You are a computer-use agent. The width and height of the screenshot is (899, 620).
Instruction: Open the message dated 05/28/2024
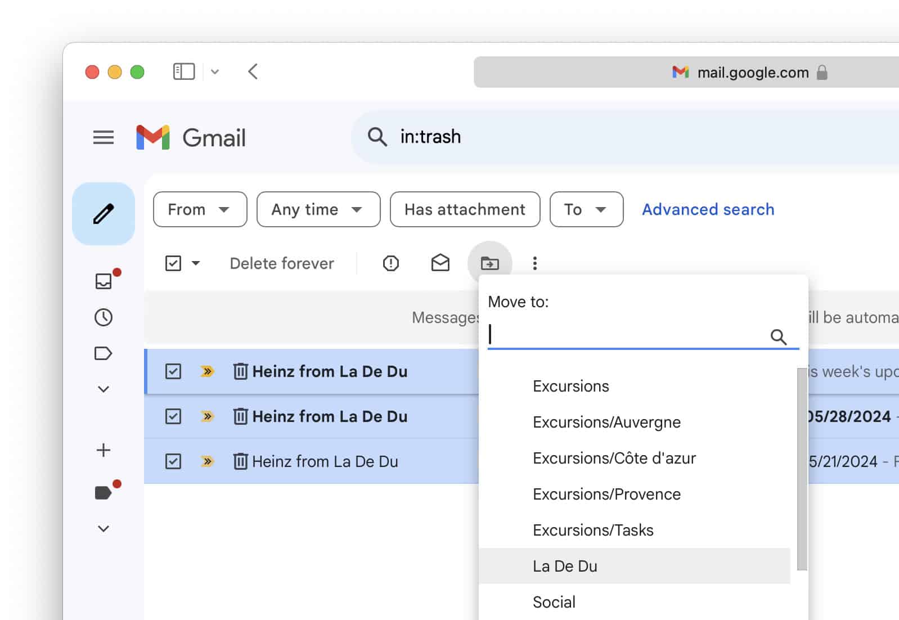click(x=849, y=416)
